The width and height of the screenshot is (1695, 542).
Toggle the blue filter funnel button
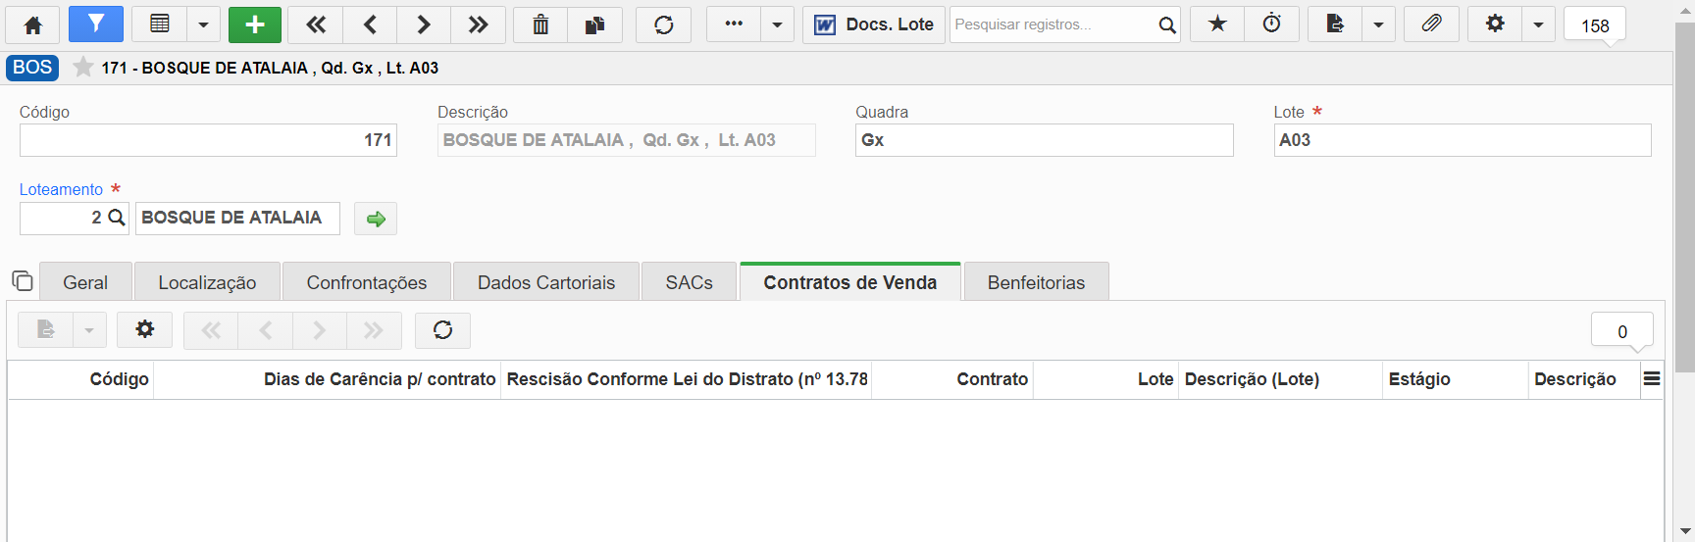point(96,25)
